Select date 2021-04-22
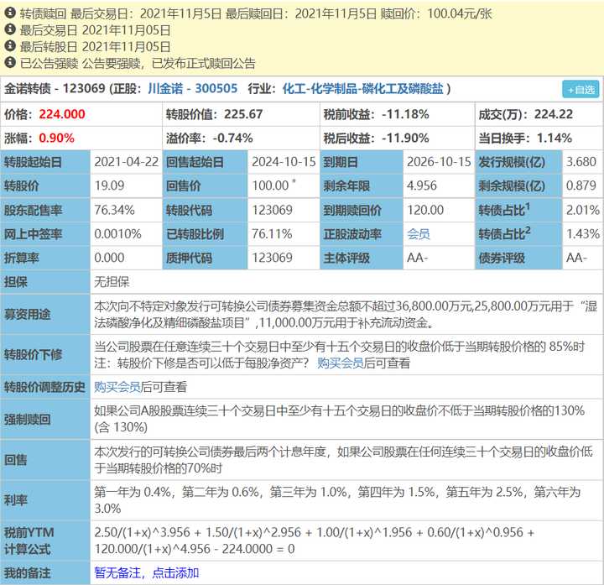Image resolution: width=604 pixels, height=585 pixels. point(127,162)
